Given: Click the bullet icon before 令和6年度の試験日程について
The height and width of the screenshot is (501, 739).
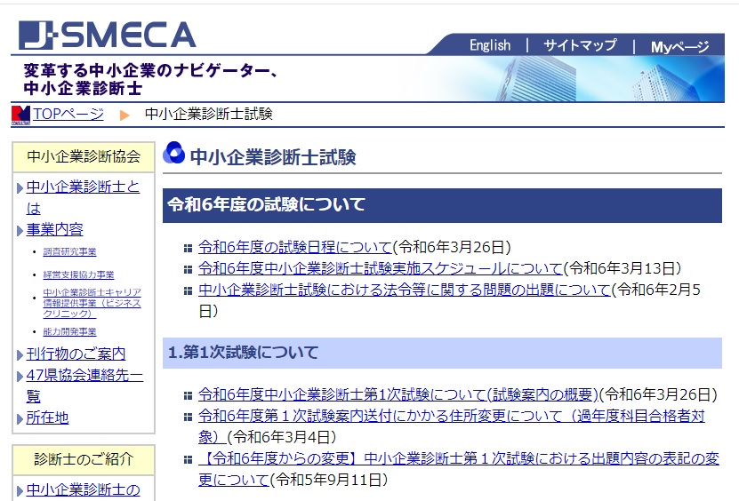Looking at the screenshot, I should 188,248.
